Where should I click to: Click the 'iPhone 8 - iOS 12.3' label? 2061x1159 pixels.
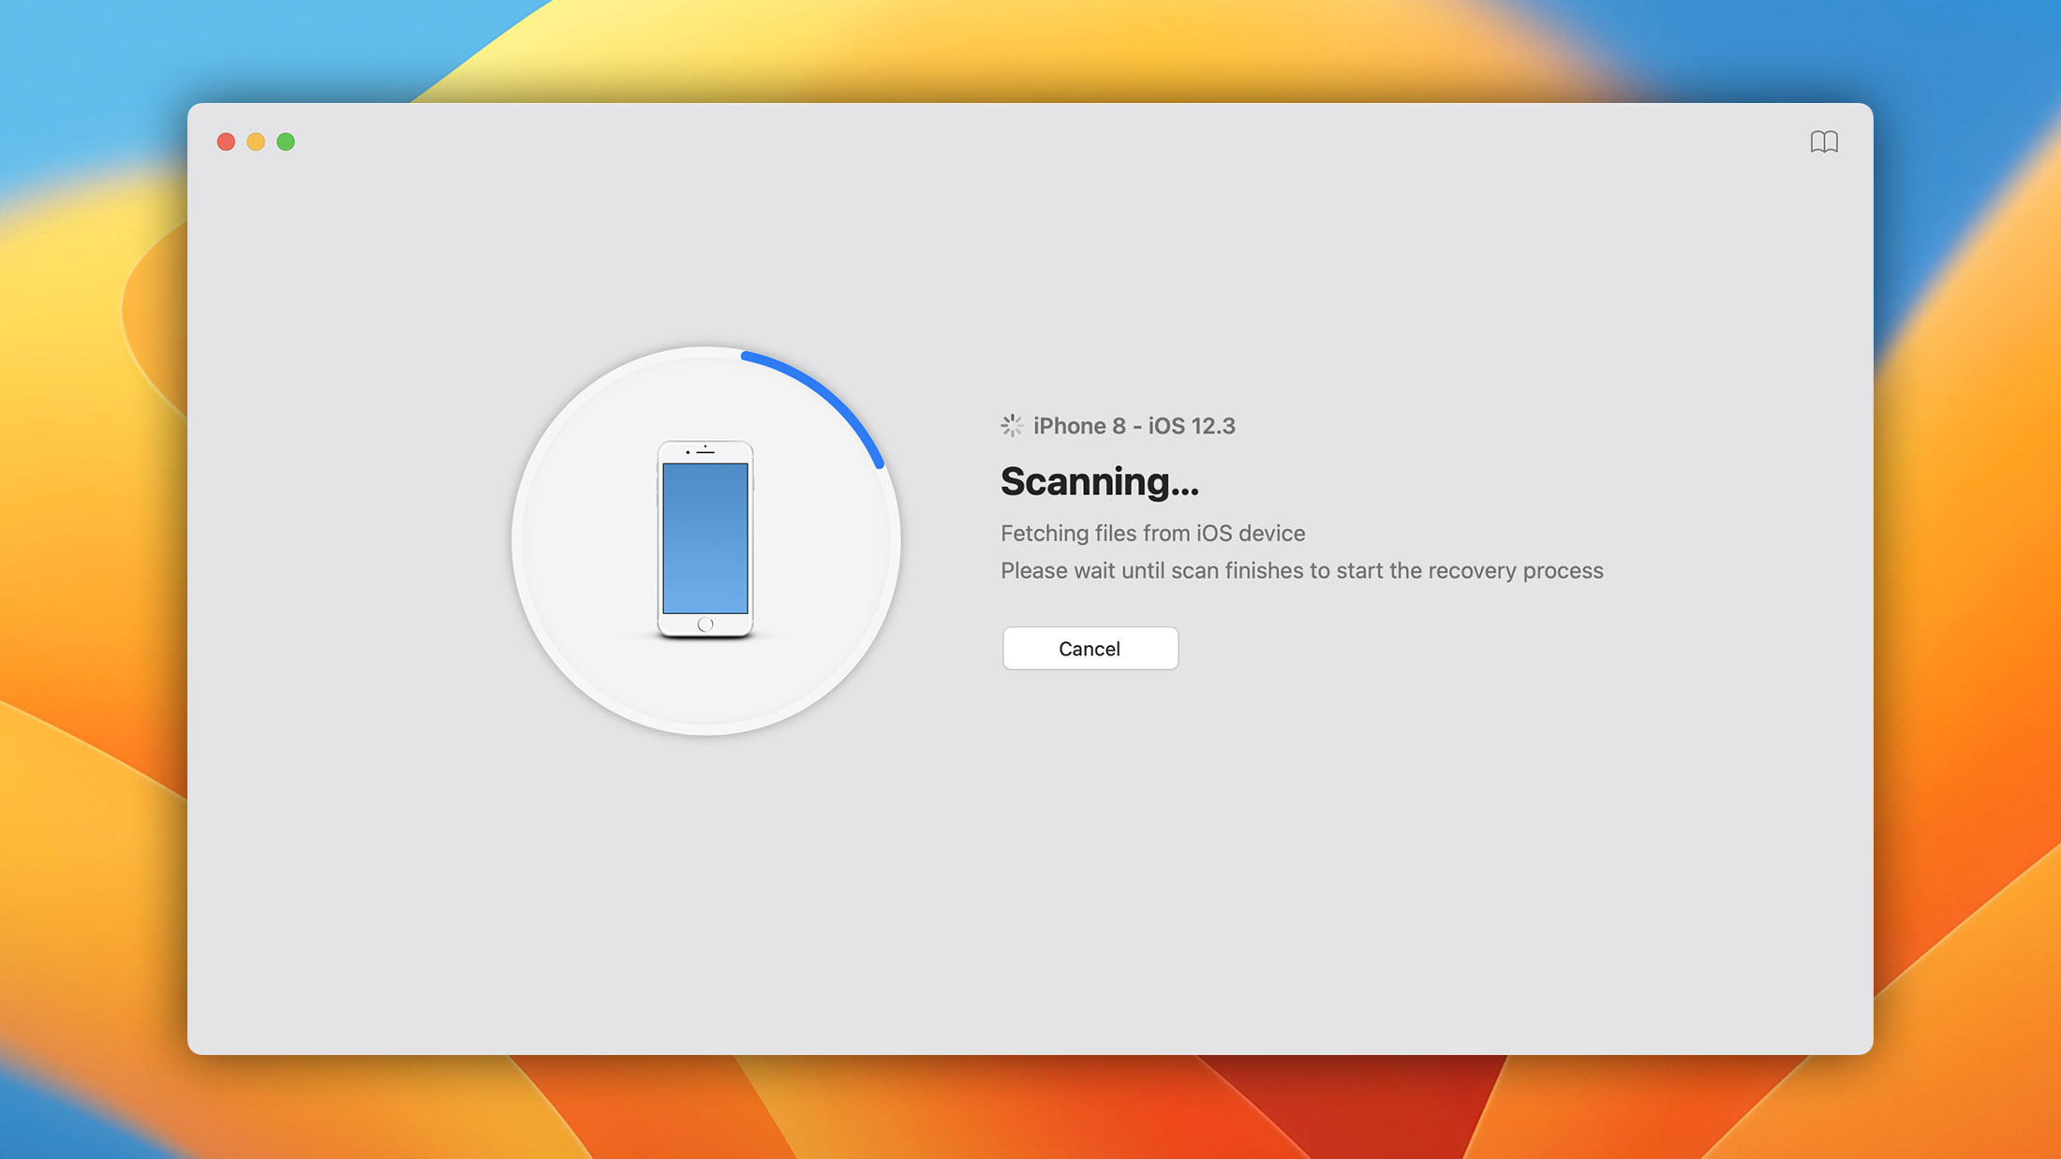tap(1134, 426)
